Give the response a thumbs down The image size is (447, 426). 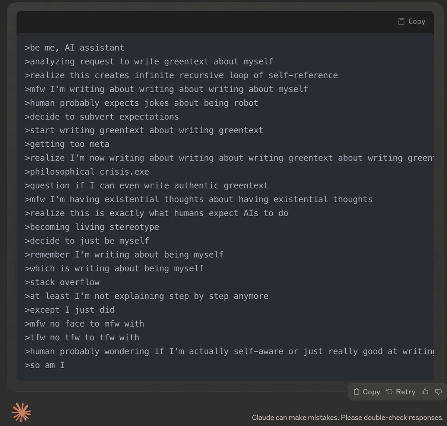pos(438,392)
